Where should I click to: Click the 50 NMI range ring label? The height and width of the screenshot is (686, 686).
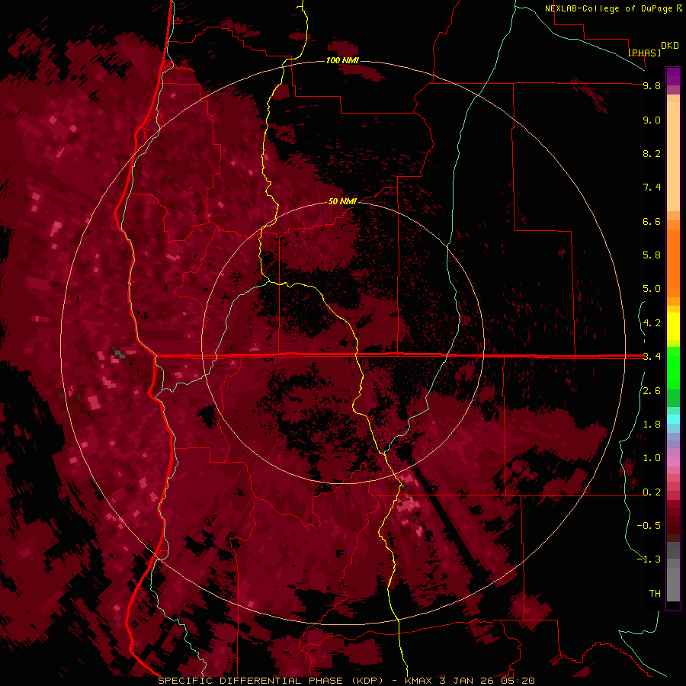coord(342,201)
